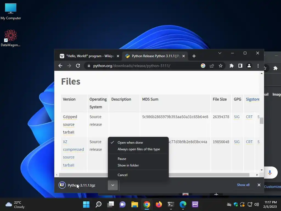Click the microphone icon in the background window
This screenshot has width=281, height=211.
coord(270,173)
